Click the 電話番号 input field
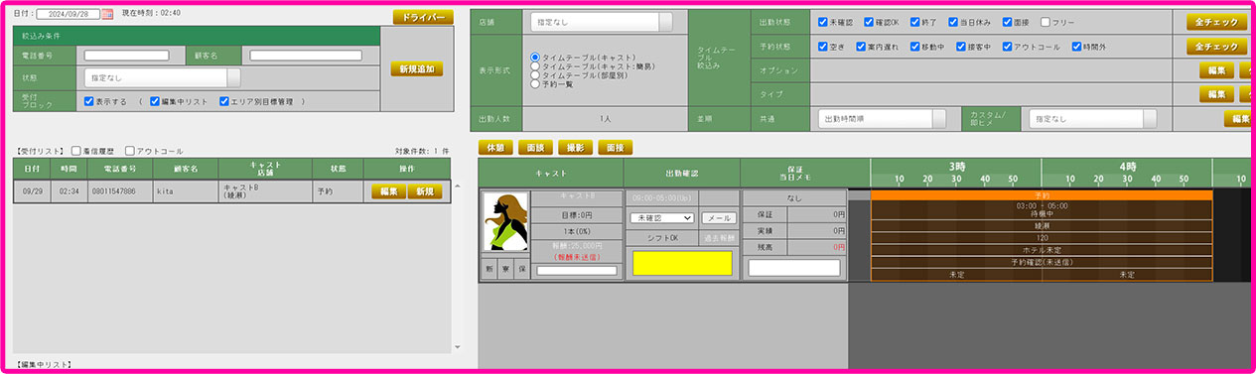This screenshot has height=374, width=1256. point(126,56)
